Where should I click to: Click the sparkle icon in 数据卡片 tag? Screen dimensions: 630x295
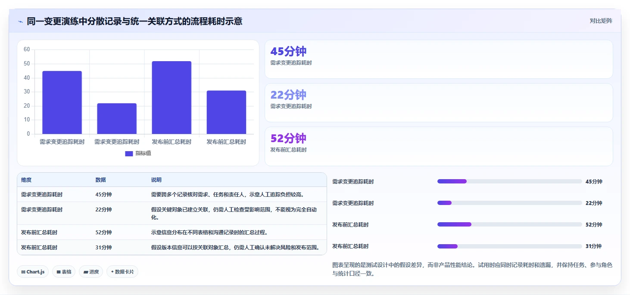coord(112,272)
